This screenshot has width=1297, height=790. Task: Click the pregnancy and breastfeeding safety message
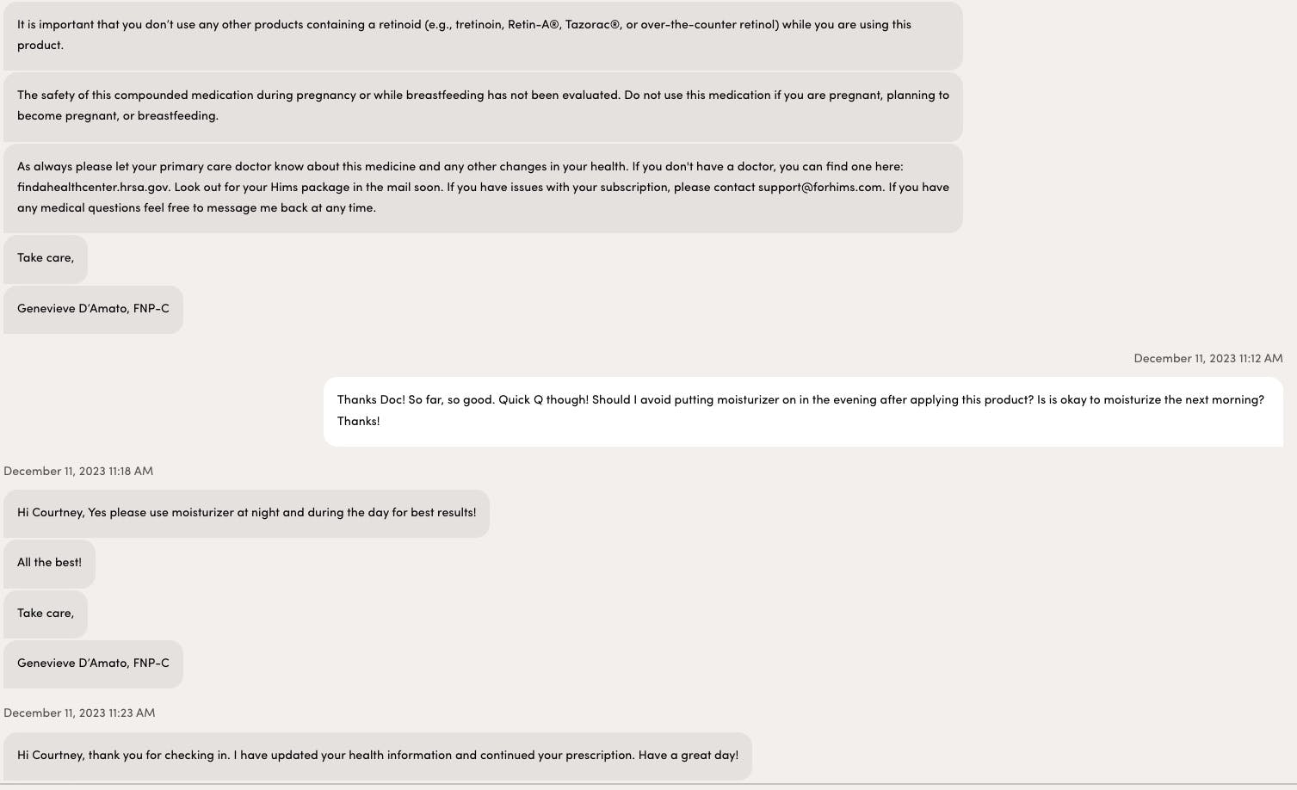coord(482,106)
